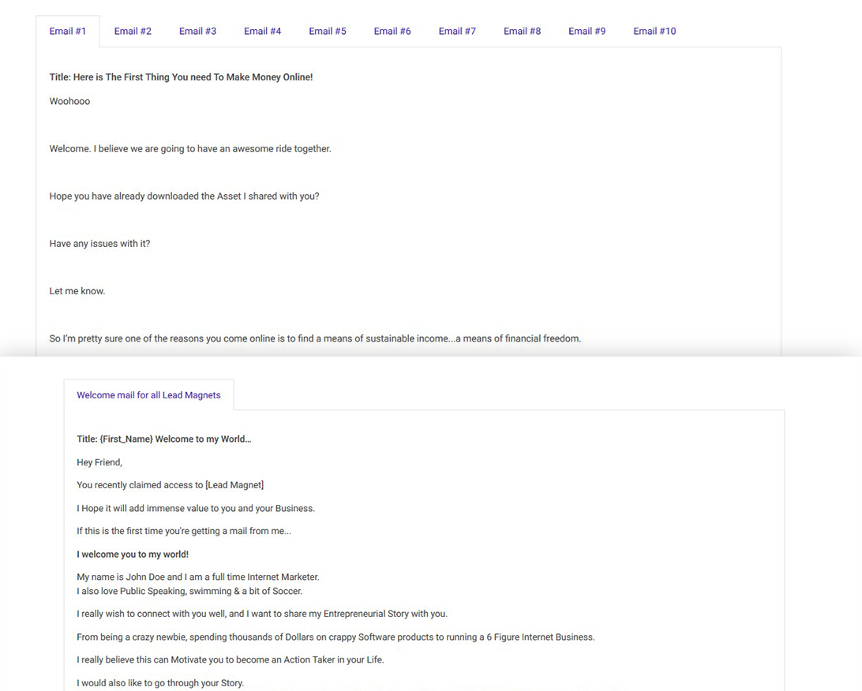Switch to the Email #8 tab

[x=522, y=32]
